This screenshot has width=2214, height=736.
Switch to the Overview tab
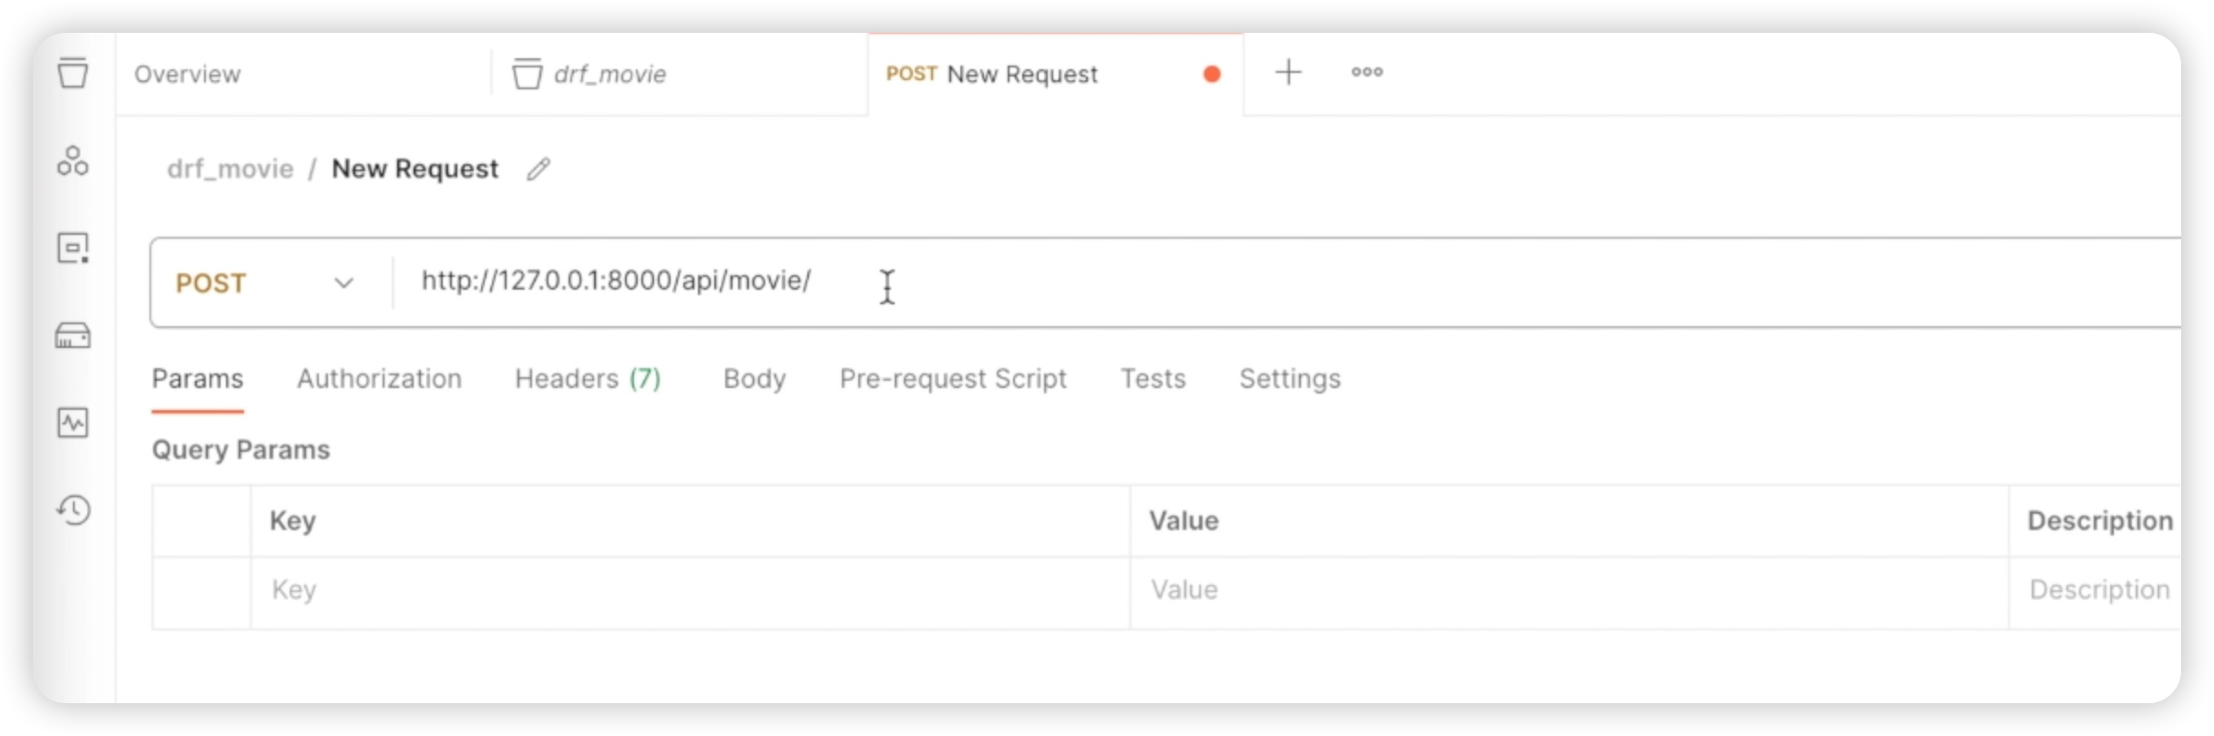click(188, 75)
